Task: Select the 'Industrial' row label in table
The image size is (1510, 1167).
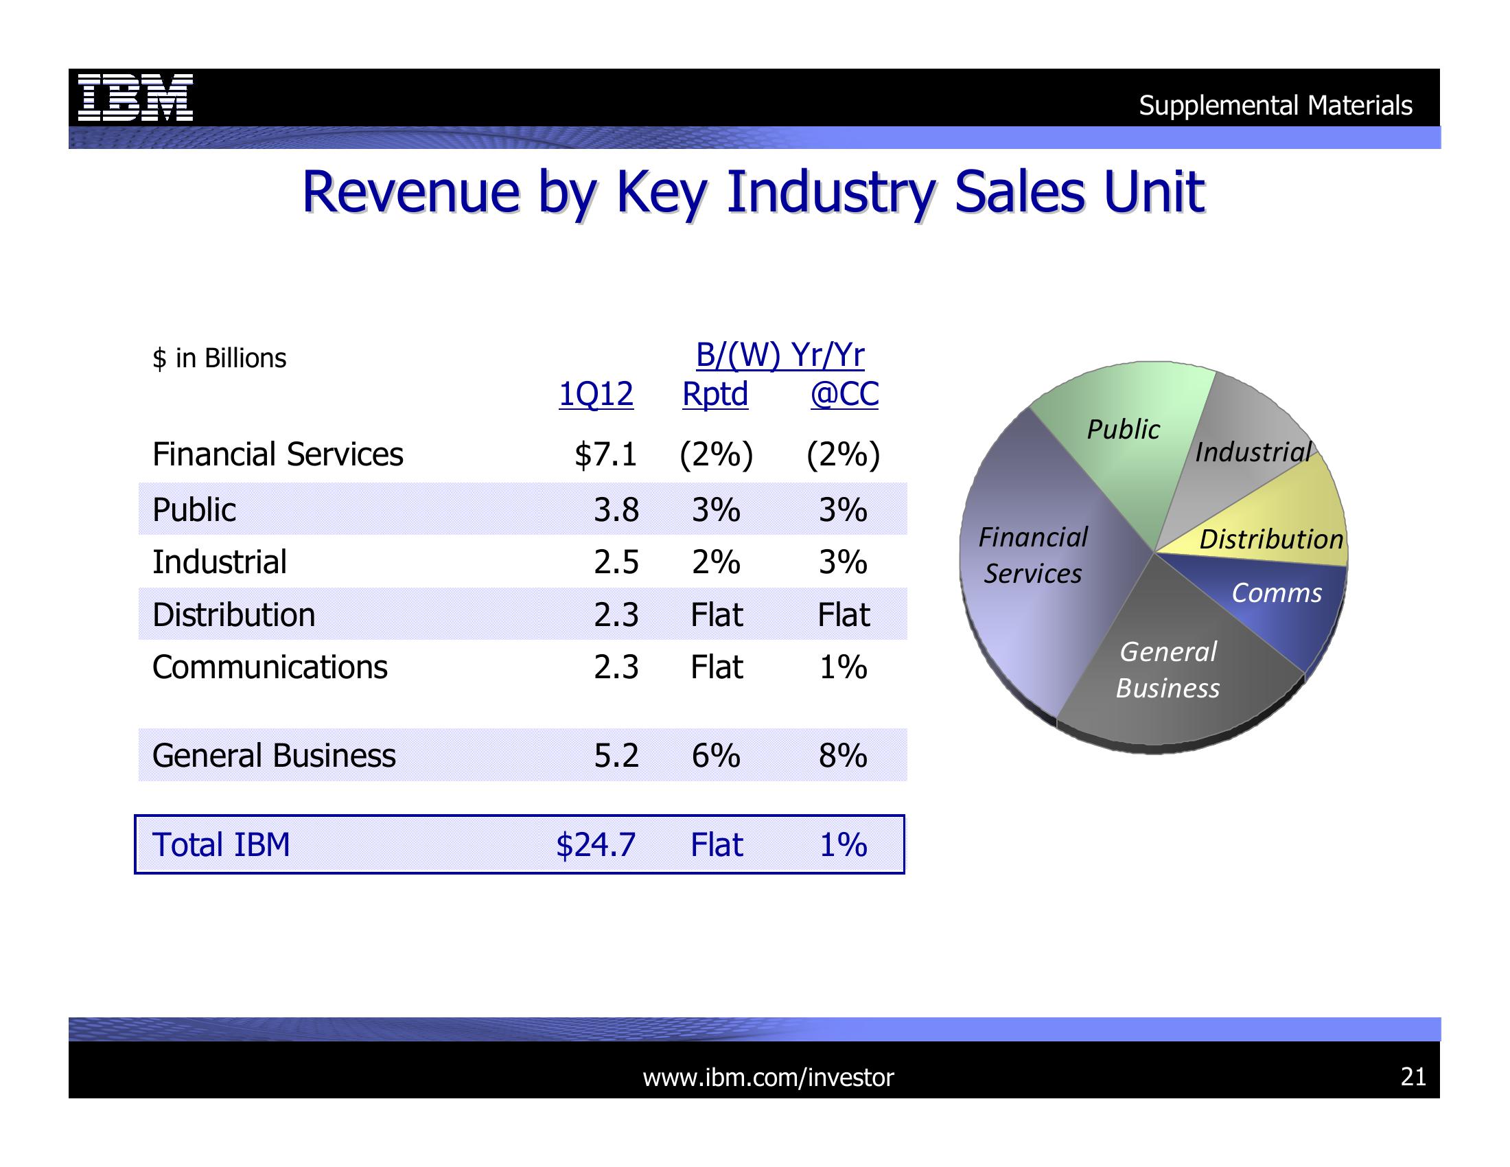Action: tap(219, 562)
